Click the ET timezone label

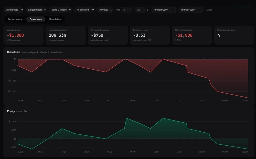tap(148, 10)
